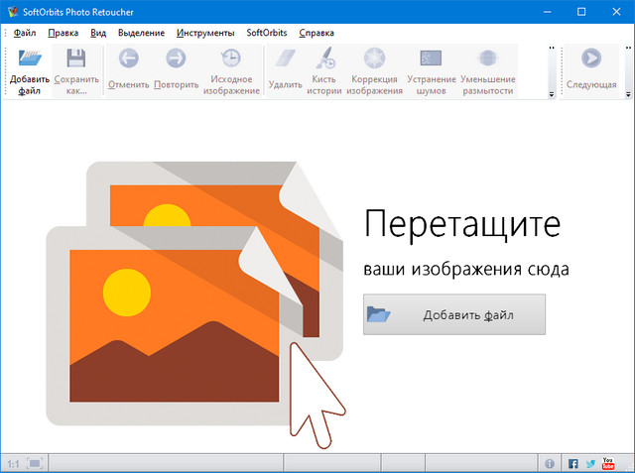Click the Следующая next arrow button
Image resolution: width=635 pixels, height=473 pixels.
coord(591,70)
